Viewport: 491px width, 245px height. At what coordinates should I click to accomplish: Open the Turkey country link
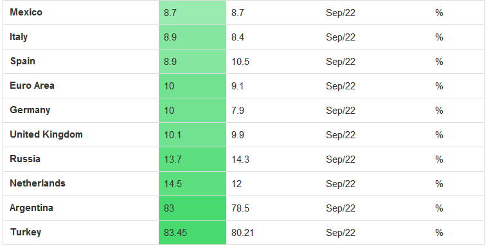click(26, 233)
